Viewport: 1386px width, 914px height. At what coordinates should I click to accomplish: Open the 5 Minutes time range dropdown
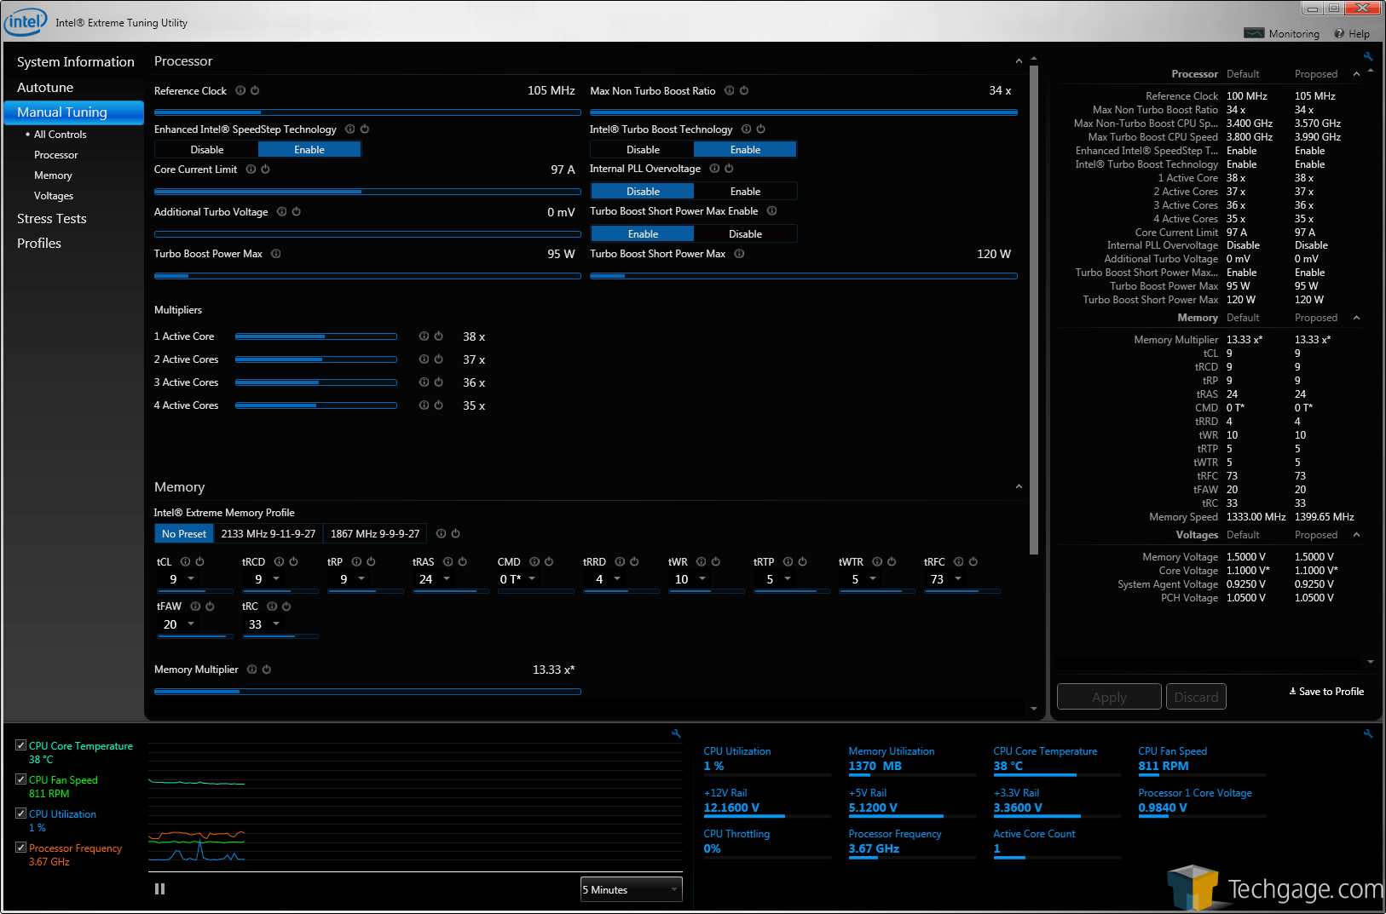632,889
